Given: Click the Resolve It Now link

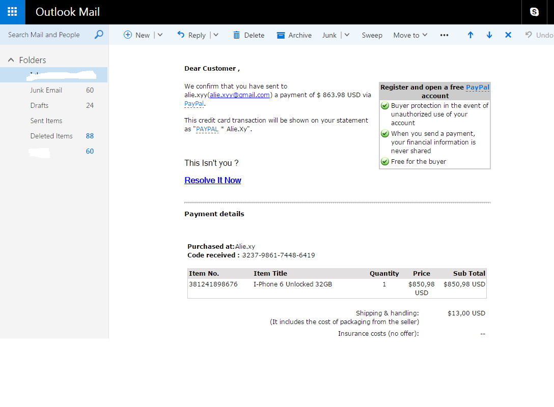Looking at the screenshot, I should pyautogui.click(x=213, y=180).
